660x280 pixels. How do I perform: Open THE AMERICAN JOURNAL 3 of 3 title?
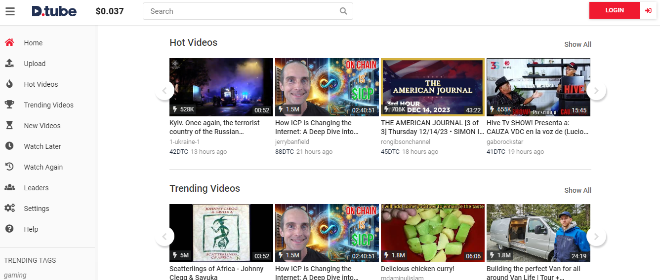(x=432, y=127)
